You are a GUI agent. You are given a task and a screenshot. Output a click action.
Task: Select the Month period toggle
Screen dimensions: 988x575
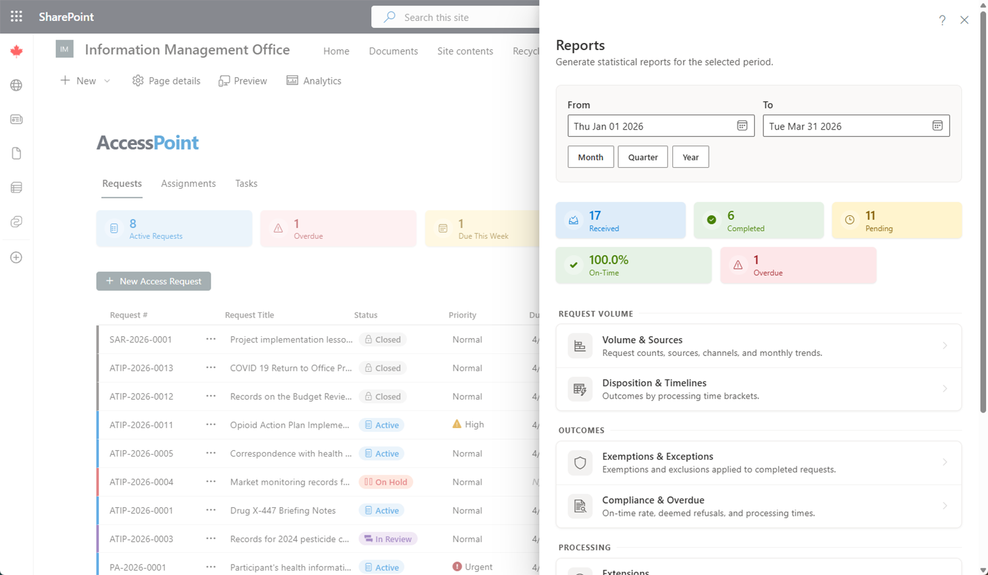590,157
